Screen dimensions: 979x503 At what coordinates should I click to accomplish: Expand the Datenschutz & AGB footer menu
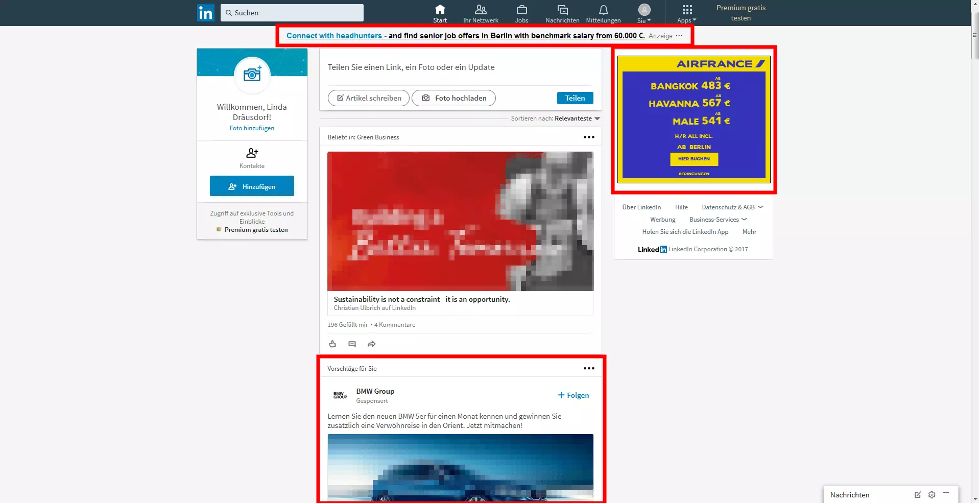pos(732,207)
